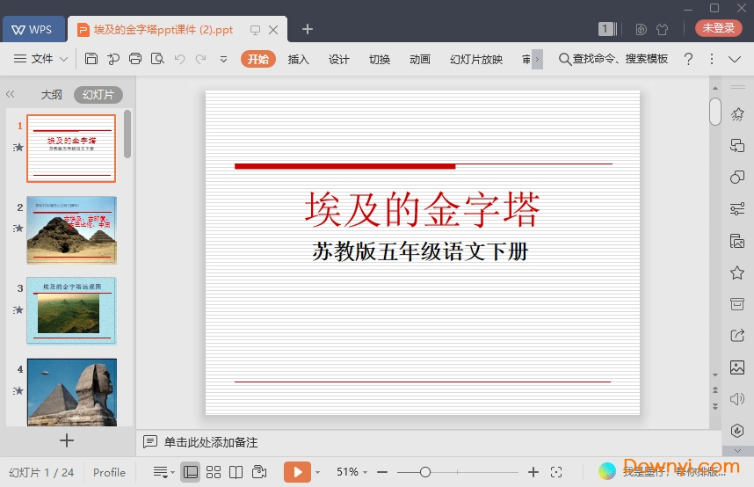Open the 51% zoom level dropdown
The image size is (754, 487).
coord(352,472)
